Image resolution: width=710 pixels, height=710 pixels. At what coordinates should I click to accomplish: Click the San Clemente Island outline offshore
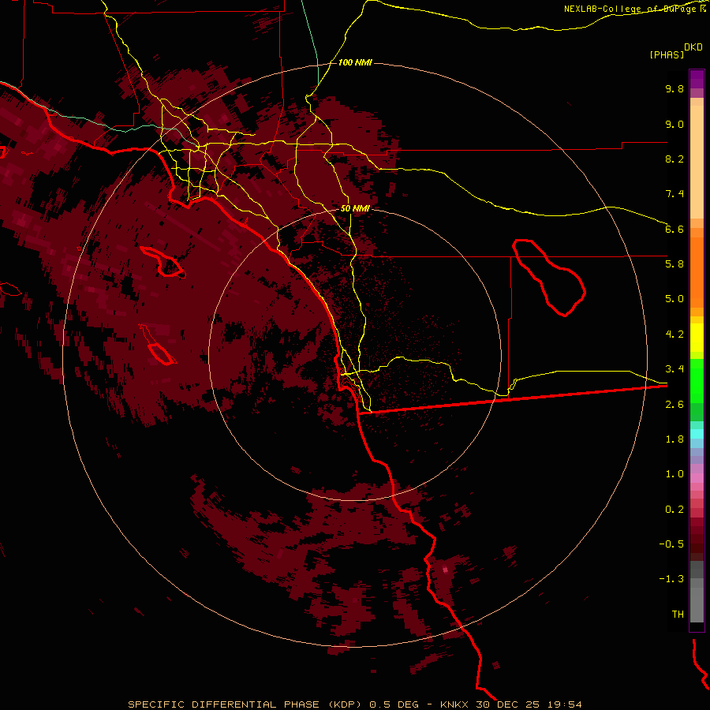pyautogui.click(x=158, y=345)
